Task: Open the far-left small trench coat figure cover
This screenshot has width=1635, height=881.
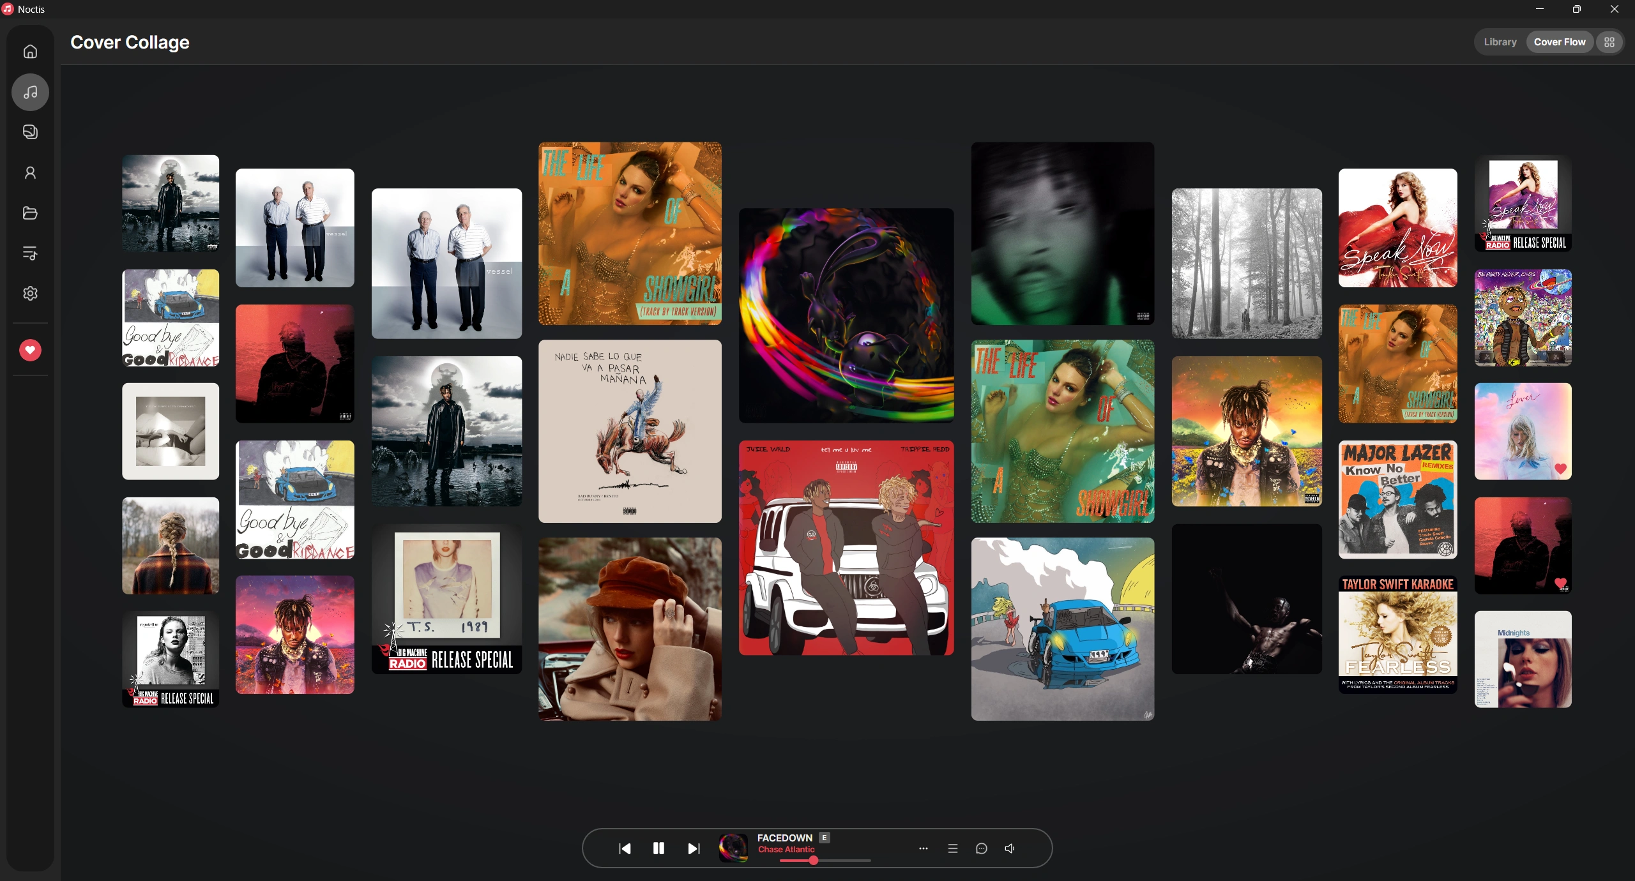Action: 171,204
